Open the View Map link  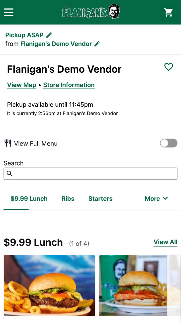(x=22, y=85)
